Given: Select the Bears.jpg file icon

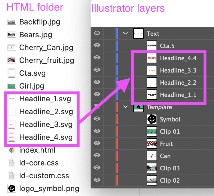Looking at the screenshot, I should point(11,34).
